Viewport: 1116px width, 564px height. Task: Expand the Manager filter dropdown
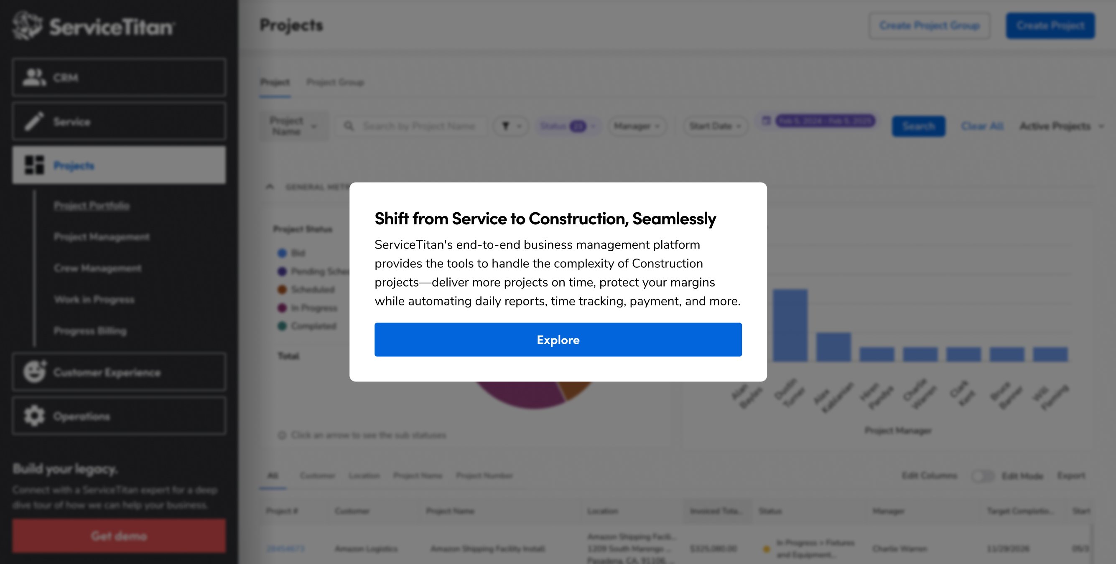tap(637, 126)
